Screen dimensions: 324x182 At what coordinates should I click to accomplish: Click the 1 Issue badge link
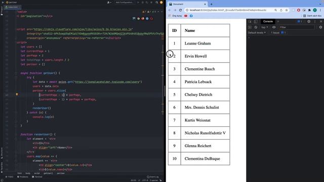(x=278, y=32)
